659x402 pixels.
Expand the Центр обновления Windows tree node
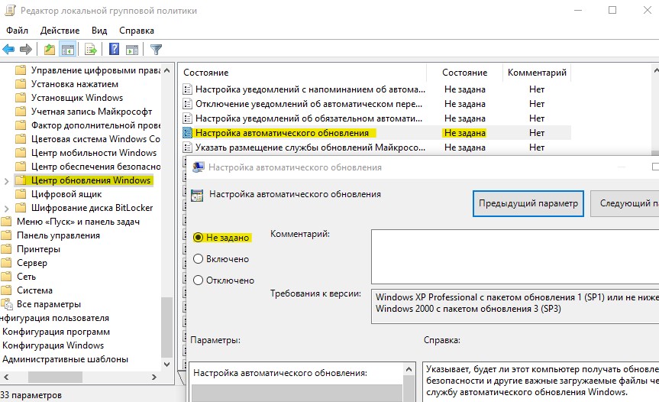point(6,181)
